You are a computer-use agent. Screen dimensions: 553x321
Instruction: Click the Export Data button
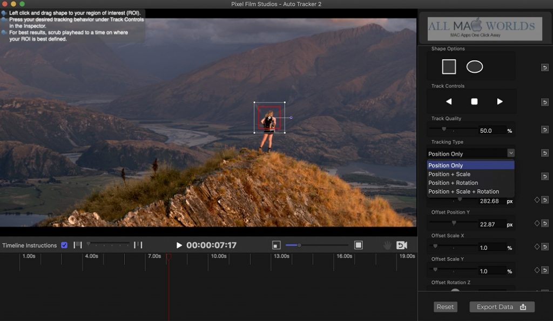(x=502, y=307)
